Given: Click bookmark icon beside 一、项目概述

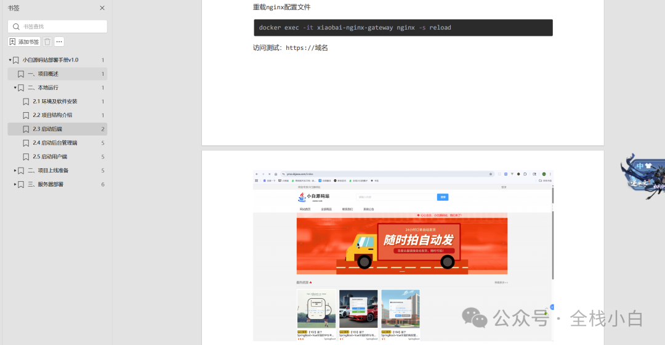Looking at the screenshot, I should tap(21, 74).
